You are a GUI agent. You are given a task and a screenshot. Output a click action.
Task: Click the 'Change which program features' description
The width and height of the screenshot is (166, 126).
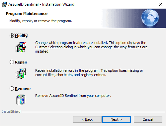click(x=91, y=47)
